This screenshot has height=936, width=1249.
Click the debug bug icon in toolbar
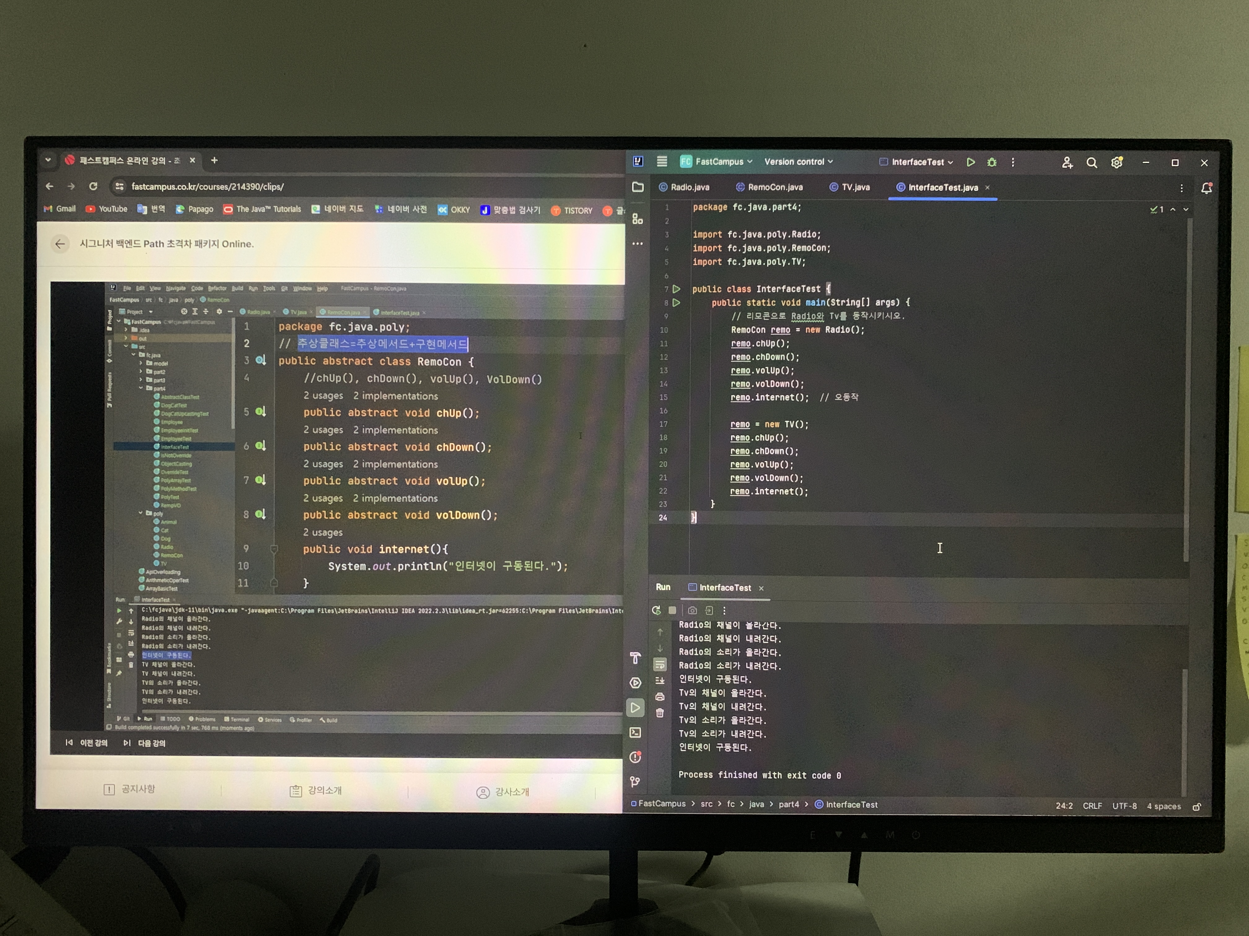click(992, 162)
